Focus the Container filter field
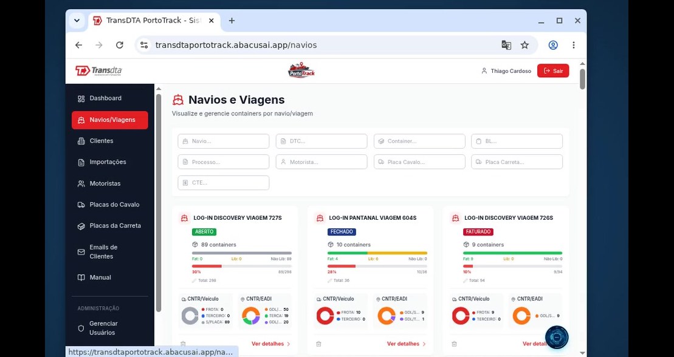Viewport: 674px width, 357px height. click(419, 141)
